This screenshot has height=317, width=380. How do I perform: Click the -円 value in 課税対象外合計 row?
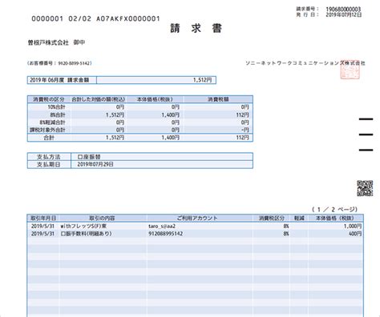[x=245, y=130]
